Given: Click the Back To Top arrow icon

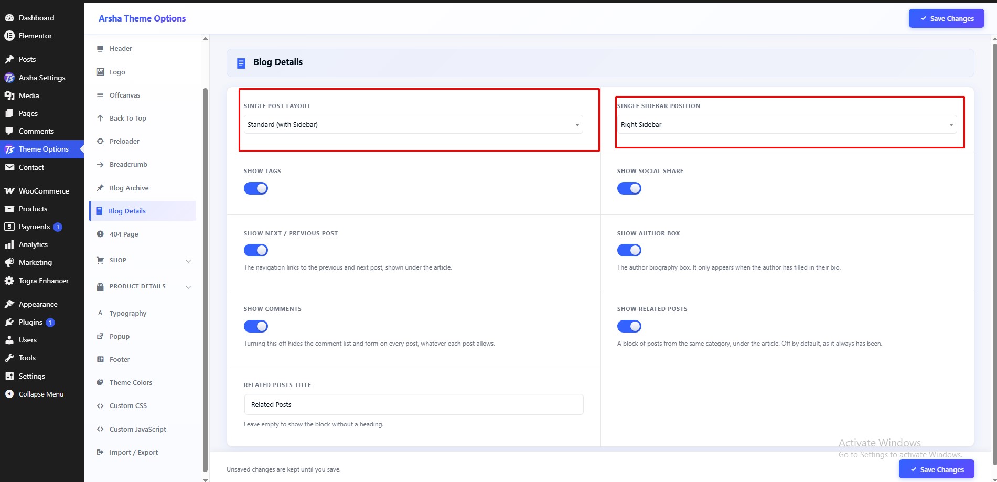Looking at the screenshot, I should coord(100,118).
